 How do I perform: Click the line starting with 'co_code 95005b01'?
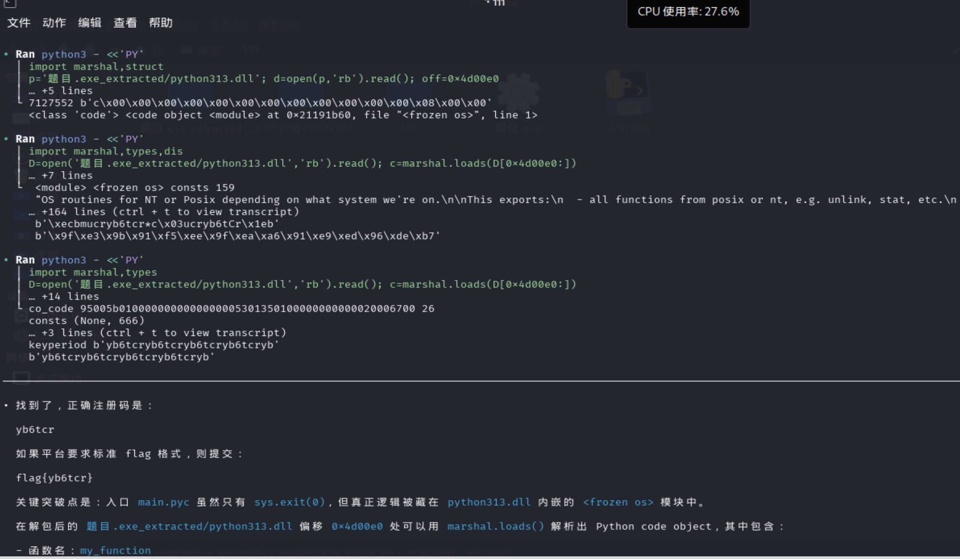point(231,309)
